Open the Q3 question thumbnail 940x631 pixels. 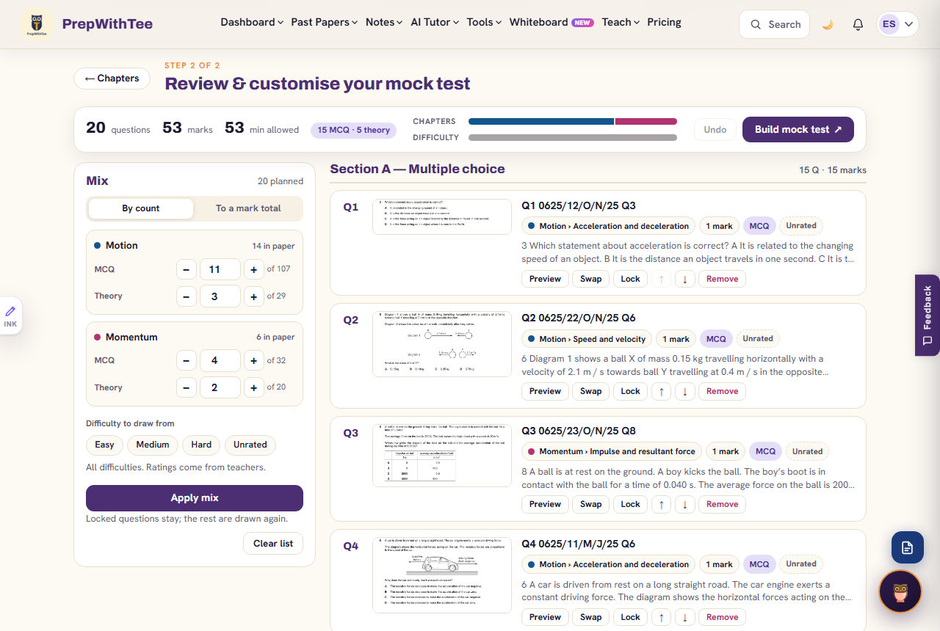pos(442,456)
